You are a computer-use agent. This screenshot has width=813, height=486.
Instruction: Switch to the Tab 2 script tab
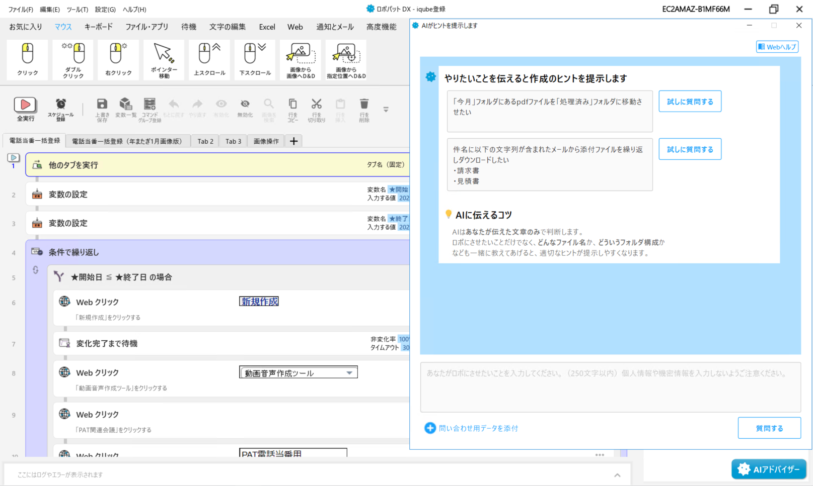(204, 141)
